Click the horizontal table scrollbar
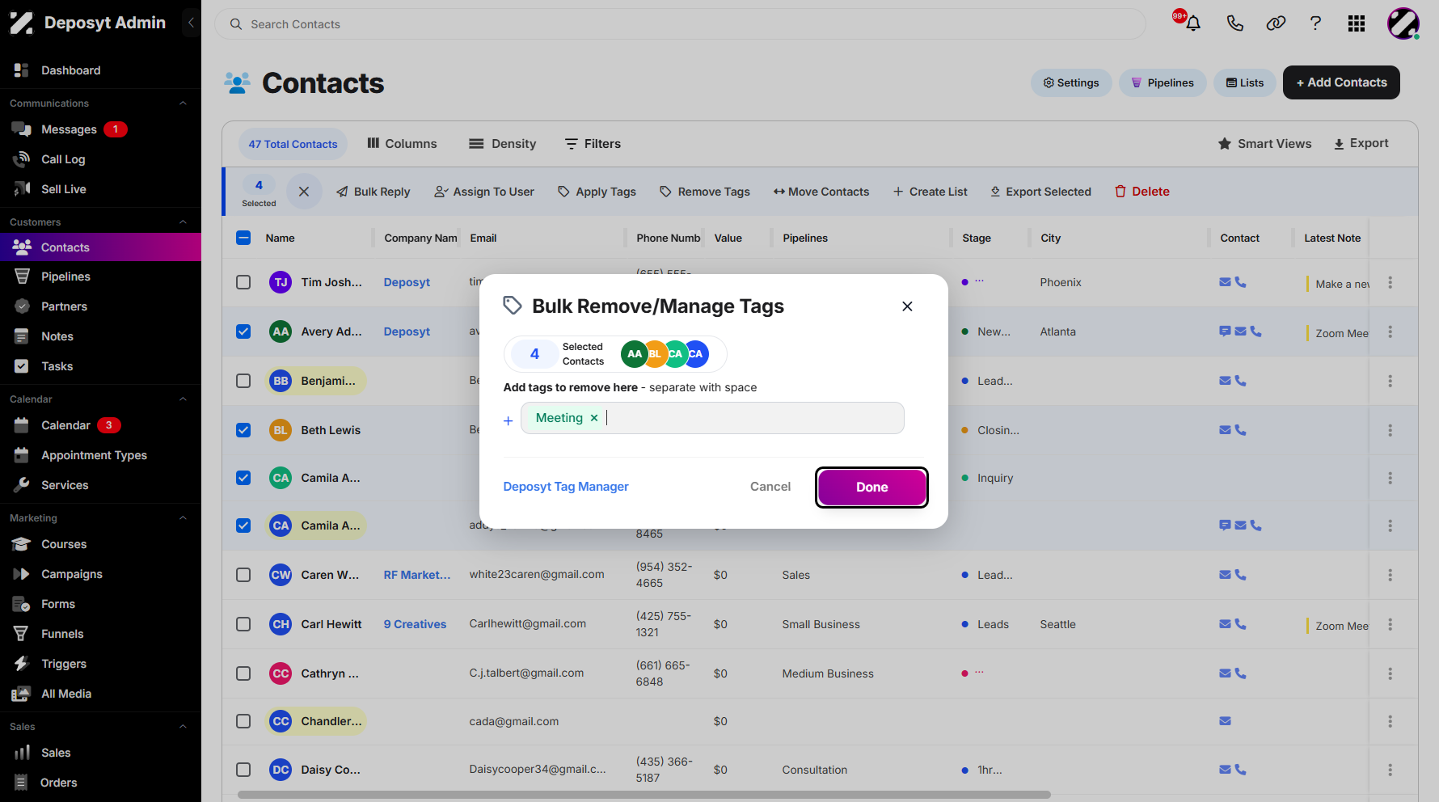 [x=644, y=795]
